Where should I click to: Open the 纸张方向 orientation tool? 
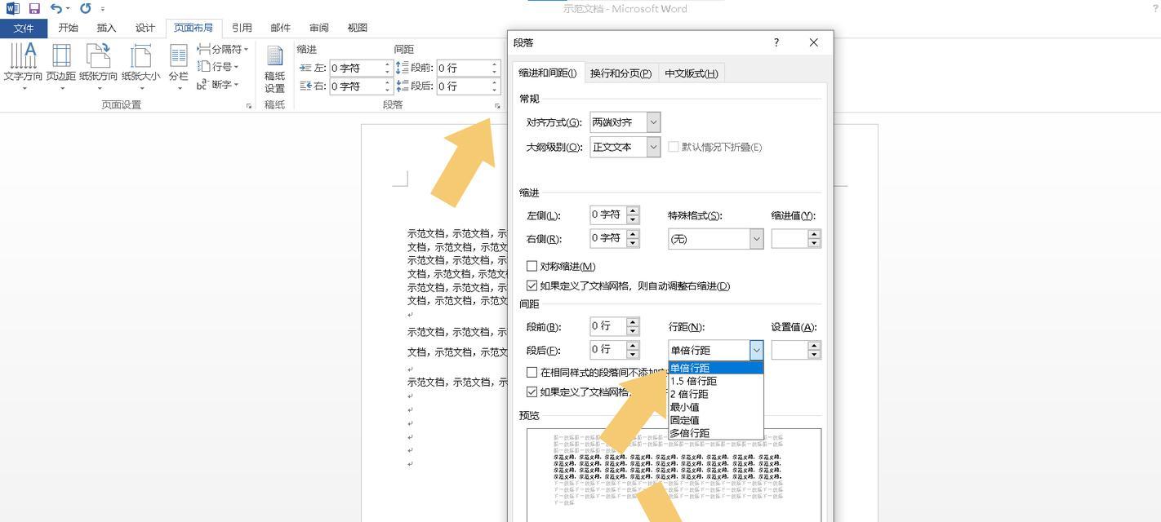click(x=98, y=66)
